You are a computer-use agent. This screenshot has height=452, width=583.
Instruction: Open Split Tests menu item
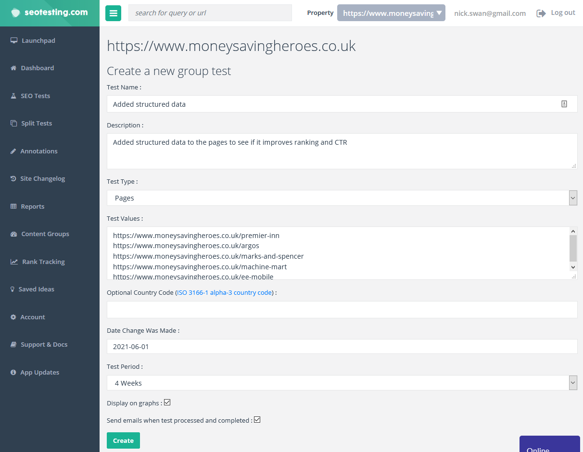(x=37, y=123)
